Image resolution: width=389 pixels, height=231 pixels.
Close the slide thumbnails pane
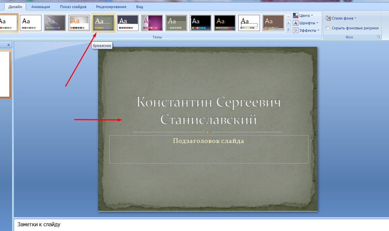coord(8,45)
